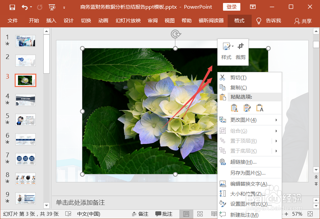This screenshot has width=320, height=219.
Task: Expand the 更改图片 submenu arrow
Action: (x=277, y=120)
